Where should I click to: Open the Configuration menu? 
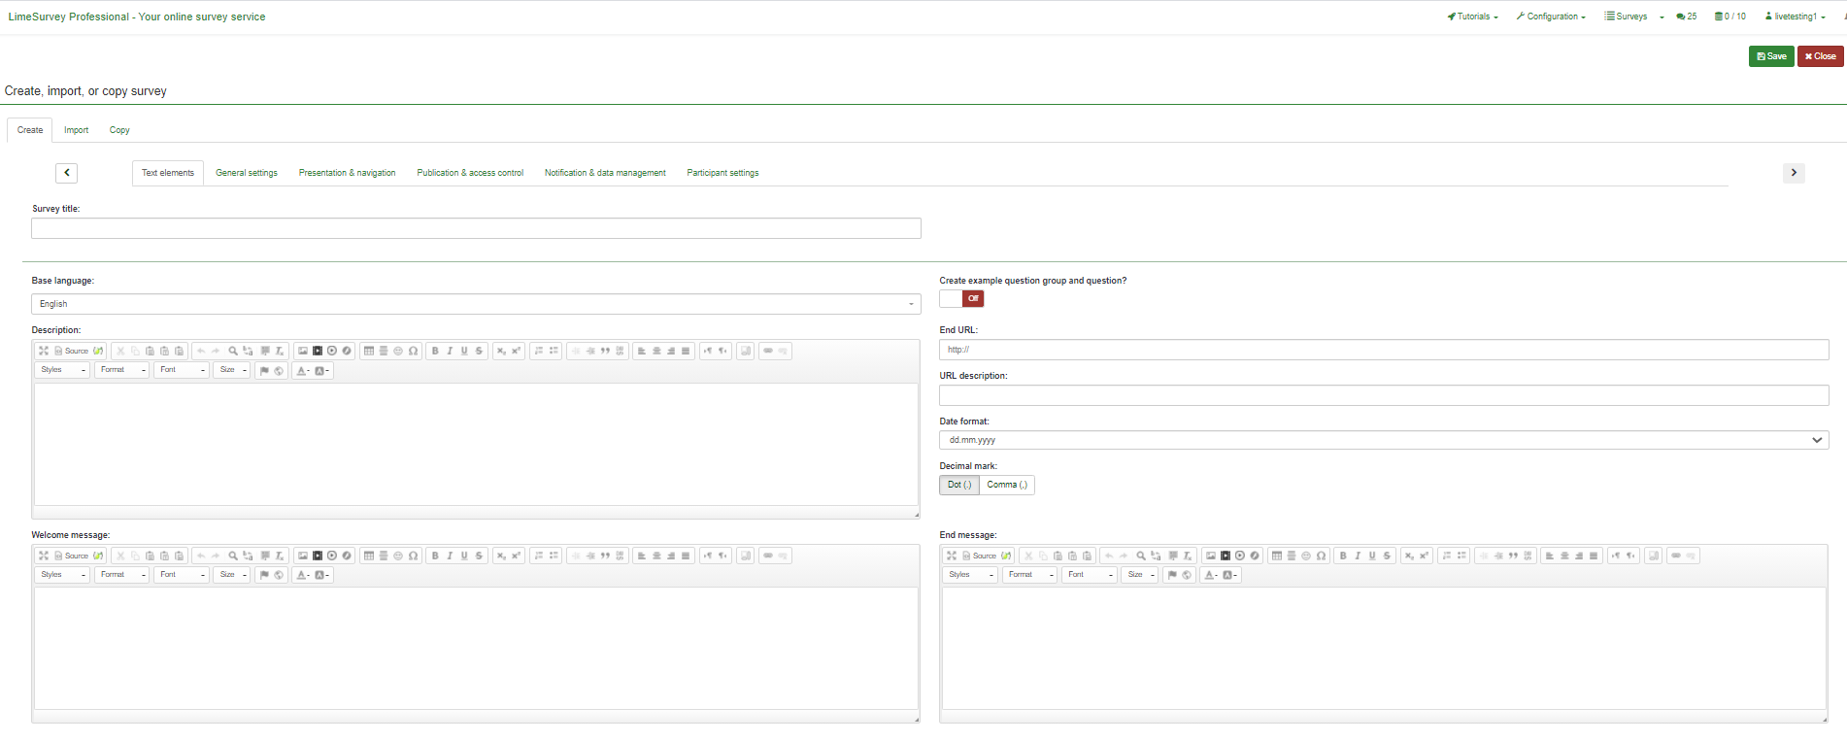[x=1551, y=17]
